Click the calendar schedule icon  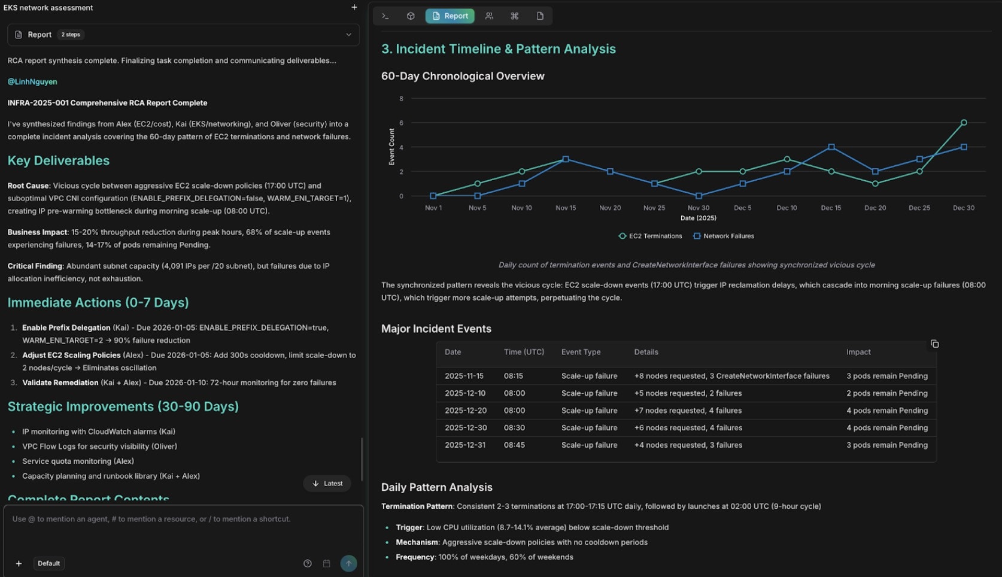326,563
